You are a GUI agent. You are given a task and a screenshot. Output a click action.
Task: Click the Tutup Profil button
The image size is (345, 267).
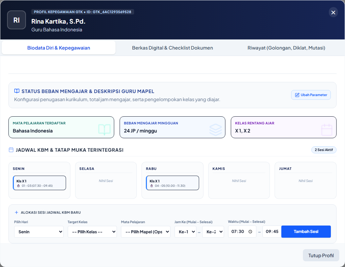tap(321, 255)
